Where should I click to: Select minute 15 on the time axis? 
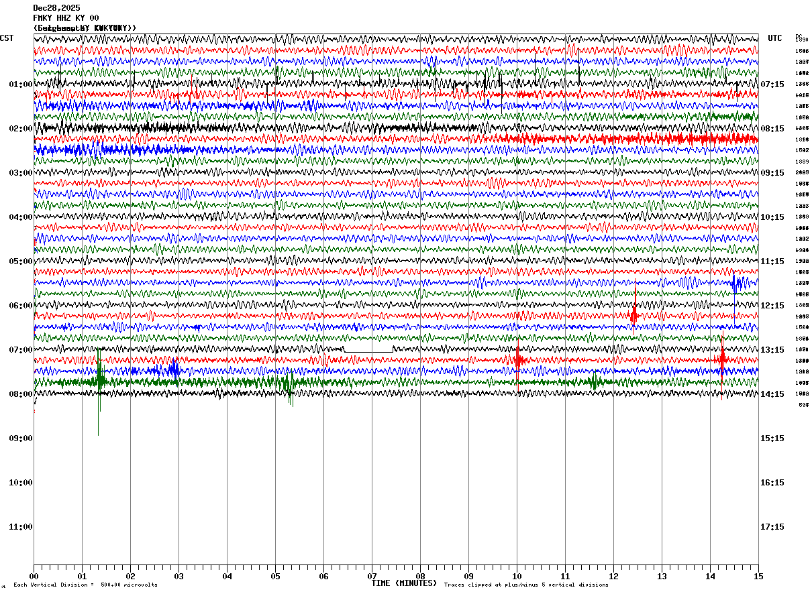[758, 577]
